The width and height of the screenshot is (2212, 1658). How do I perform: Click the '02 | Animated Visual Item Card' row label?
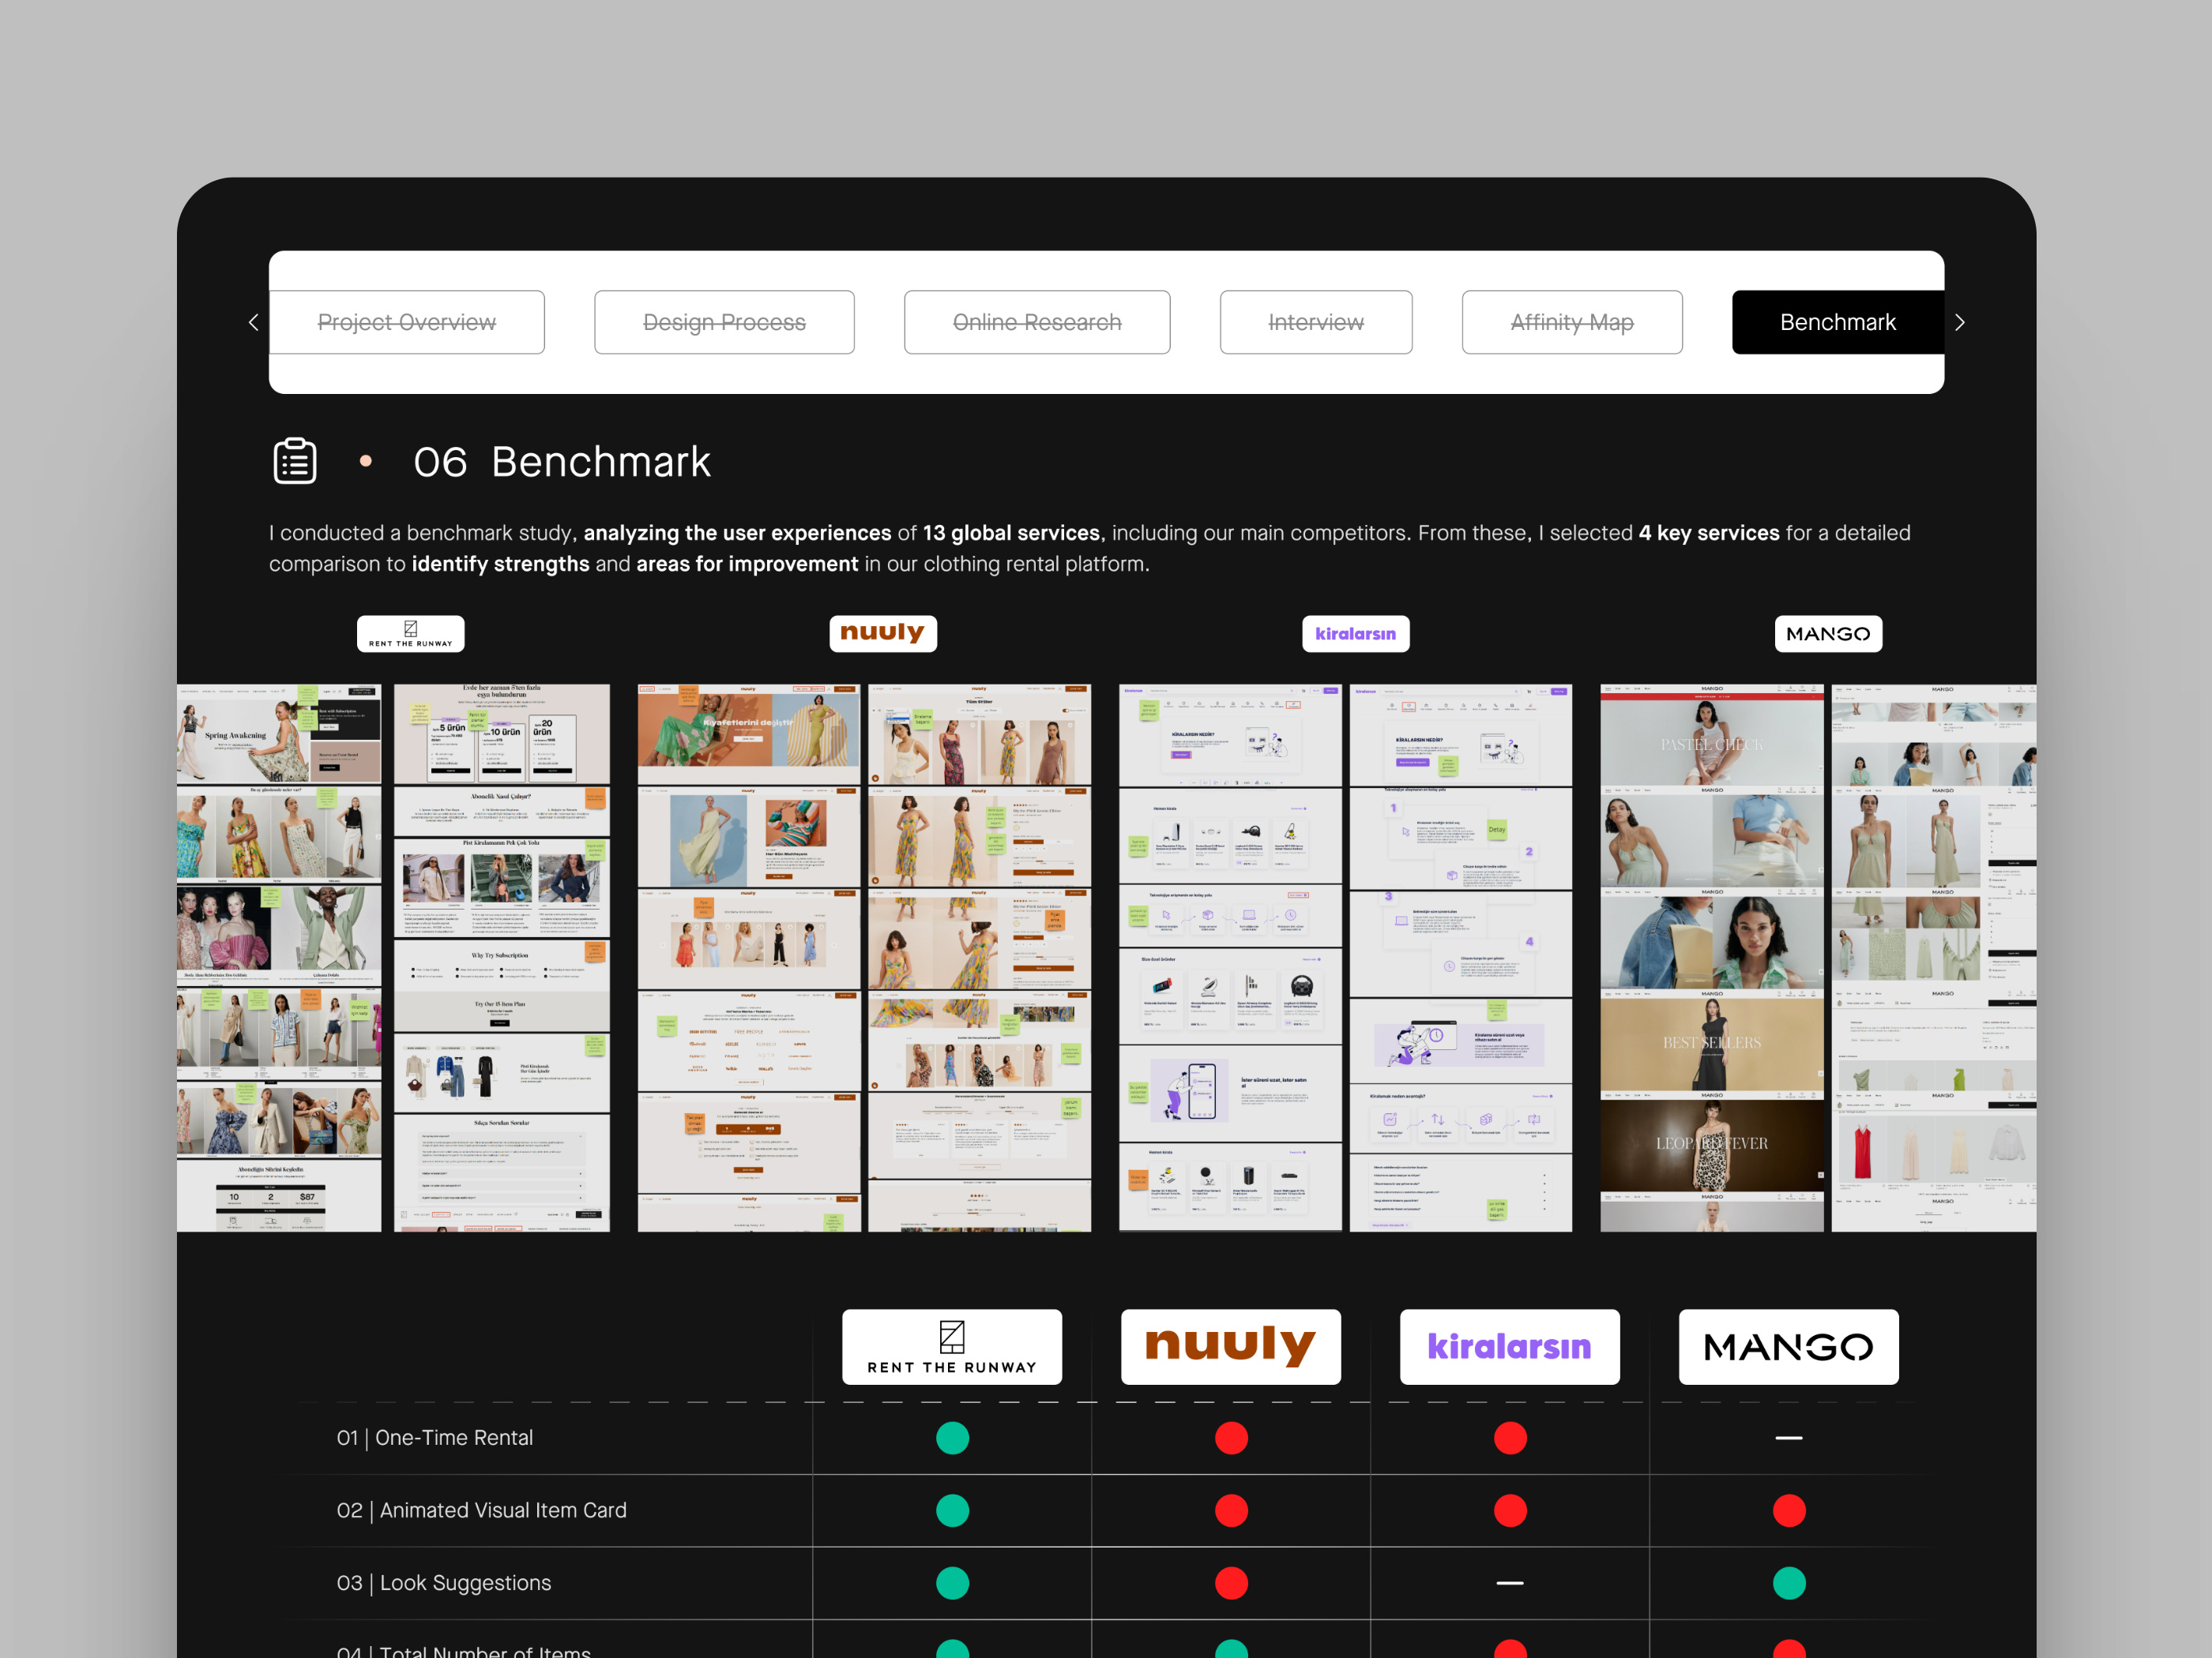tap(482, 1510)
